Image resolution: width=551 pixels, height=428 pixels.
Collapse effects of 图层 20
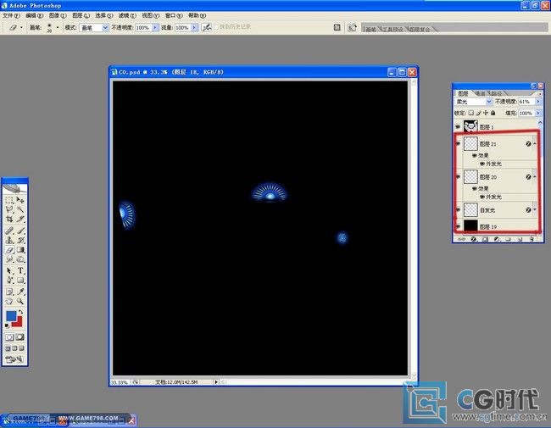[535, 177]
